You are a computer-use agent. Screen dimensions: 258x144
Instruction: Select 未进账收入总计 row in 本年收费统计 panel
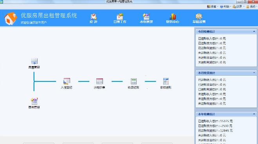[x=212, y=135]
